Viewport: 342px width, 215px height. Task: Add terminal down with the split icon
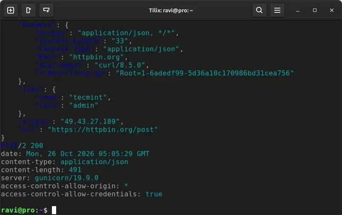pos(46,10)
